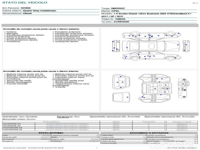Select the Cofano list item
200x150 pixels.
click(10, 32)
